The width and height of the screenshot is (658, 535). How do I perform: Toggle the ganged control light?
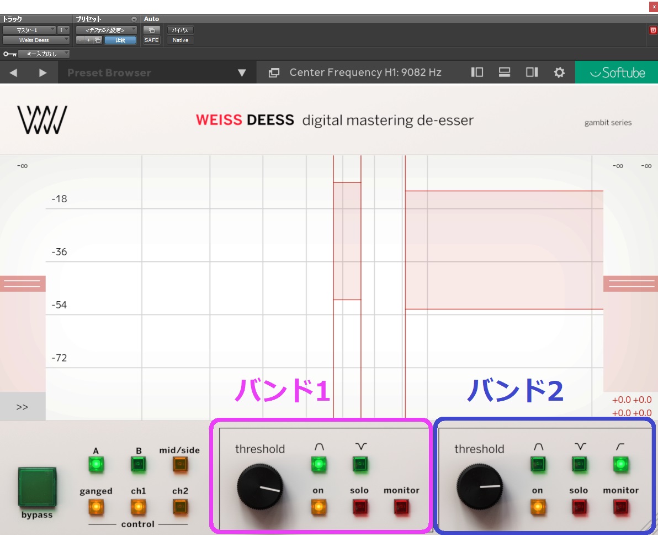click(97, 505)
